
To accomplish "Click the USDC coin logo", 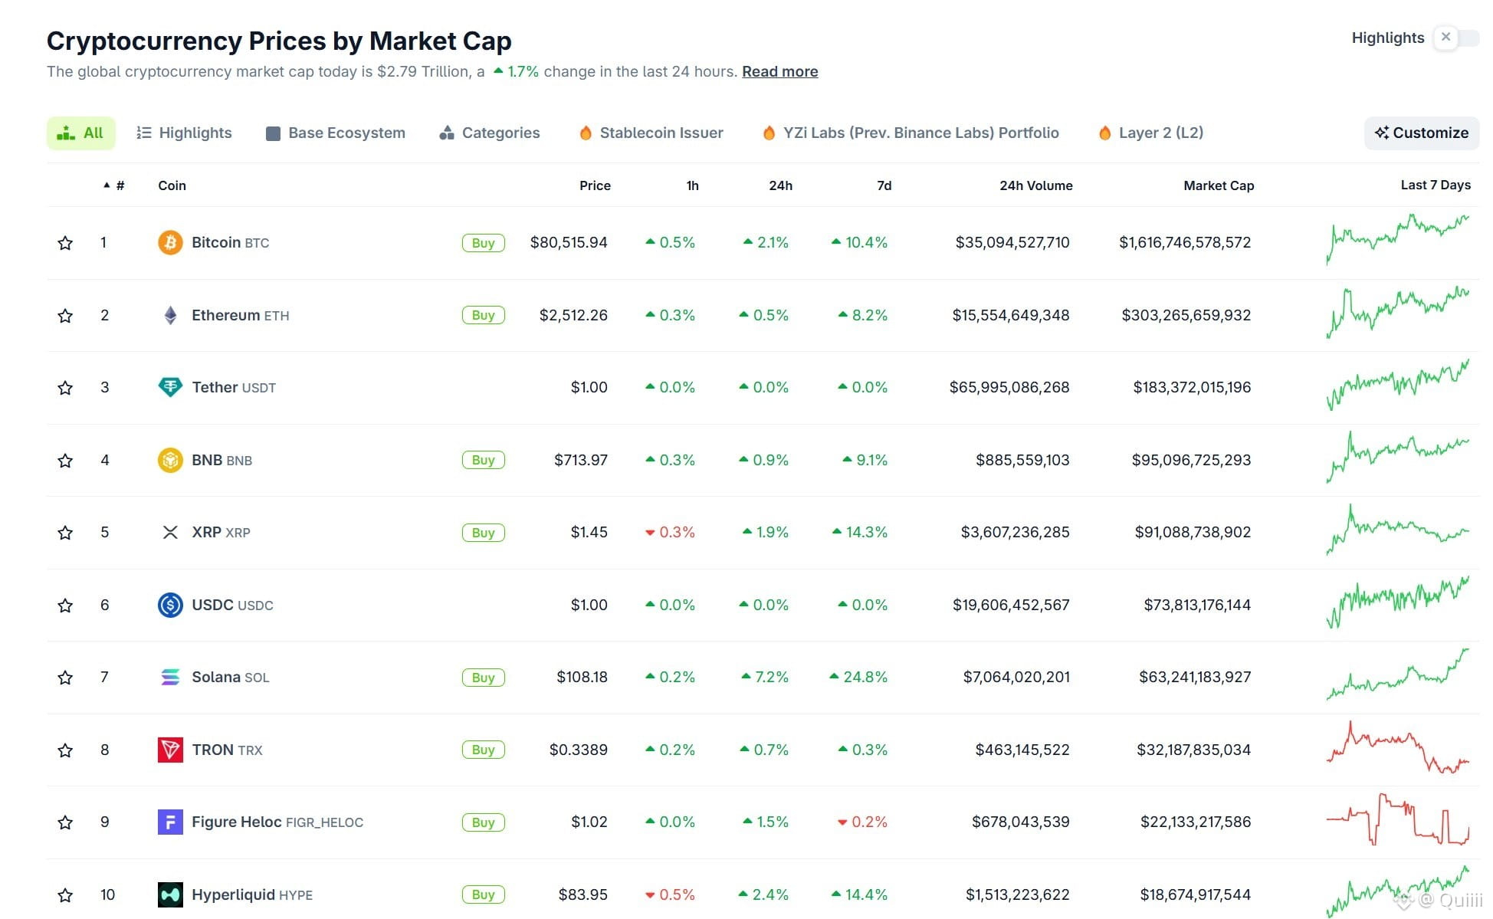I will pos(170,605).
